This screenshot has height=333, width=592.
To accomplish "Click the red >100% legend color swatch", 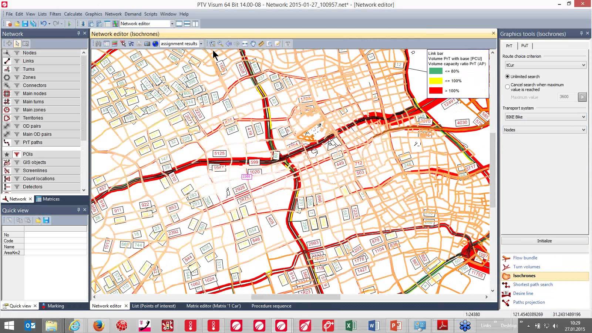I will tap(435, 91).
